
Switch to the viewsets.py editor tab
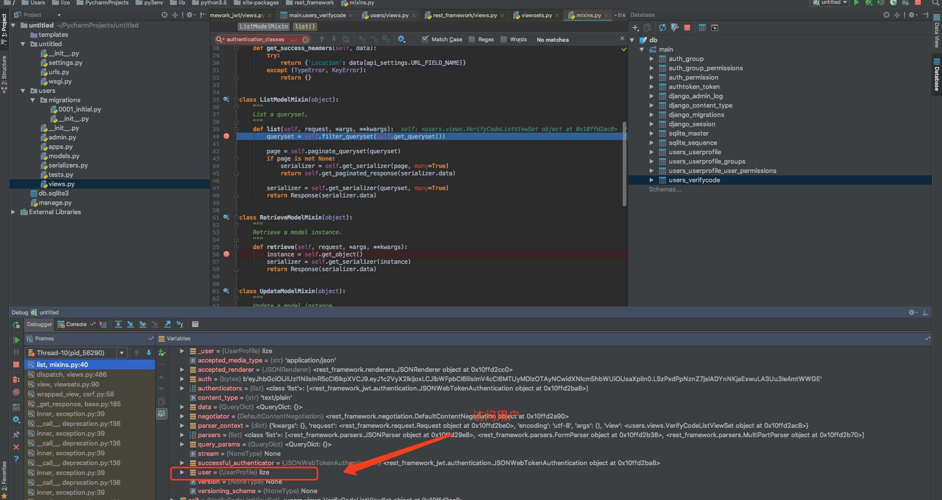[x=536, y=15]
